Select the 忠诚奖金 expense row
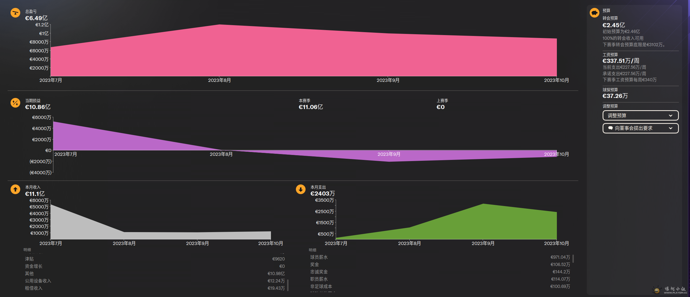Viewport: 690px width, 297px height. coord(440,272)
